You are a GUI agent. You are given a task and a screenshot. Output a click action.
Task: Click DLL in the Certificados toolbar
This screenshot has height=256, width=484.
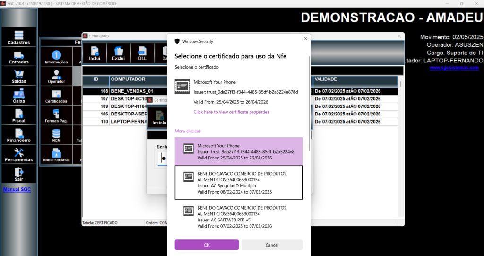142,53
